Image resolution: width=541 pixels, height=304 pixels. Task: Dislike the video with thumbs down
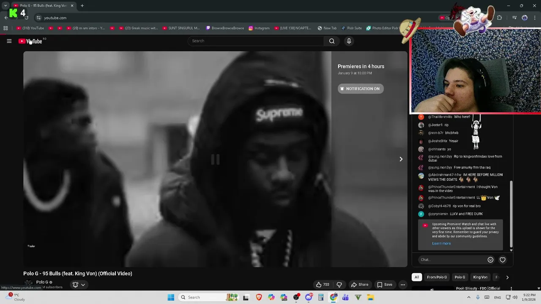coord(339,285)
